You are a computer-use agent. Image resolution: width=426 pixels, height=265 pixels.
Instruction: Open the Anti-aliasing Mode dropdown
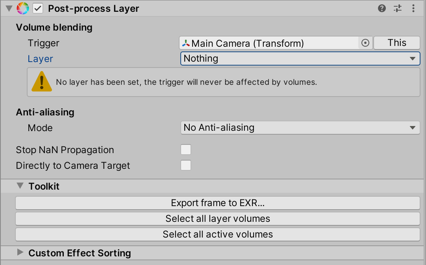(300, 128)
